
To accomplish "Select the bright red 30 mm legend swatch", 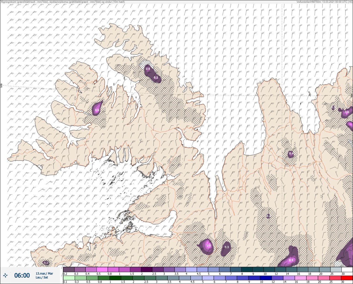I will [347, 278].
